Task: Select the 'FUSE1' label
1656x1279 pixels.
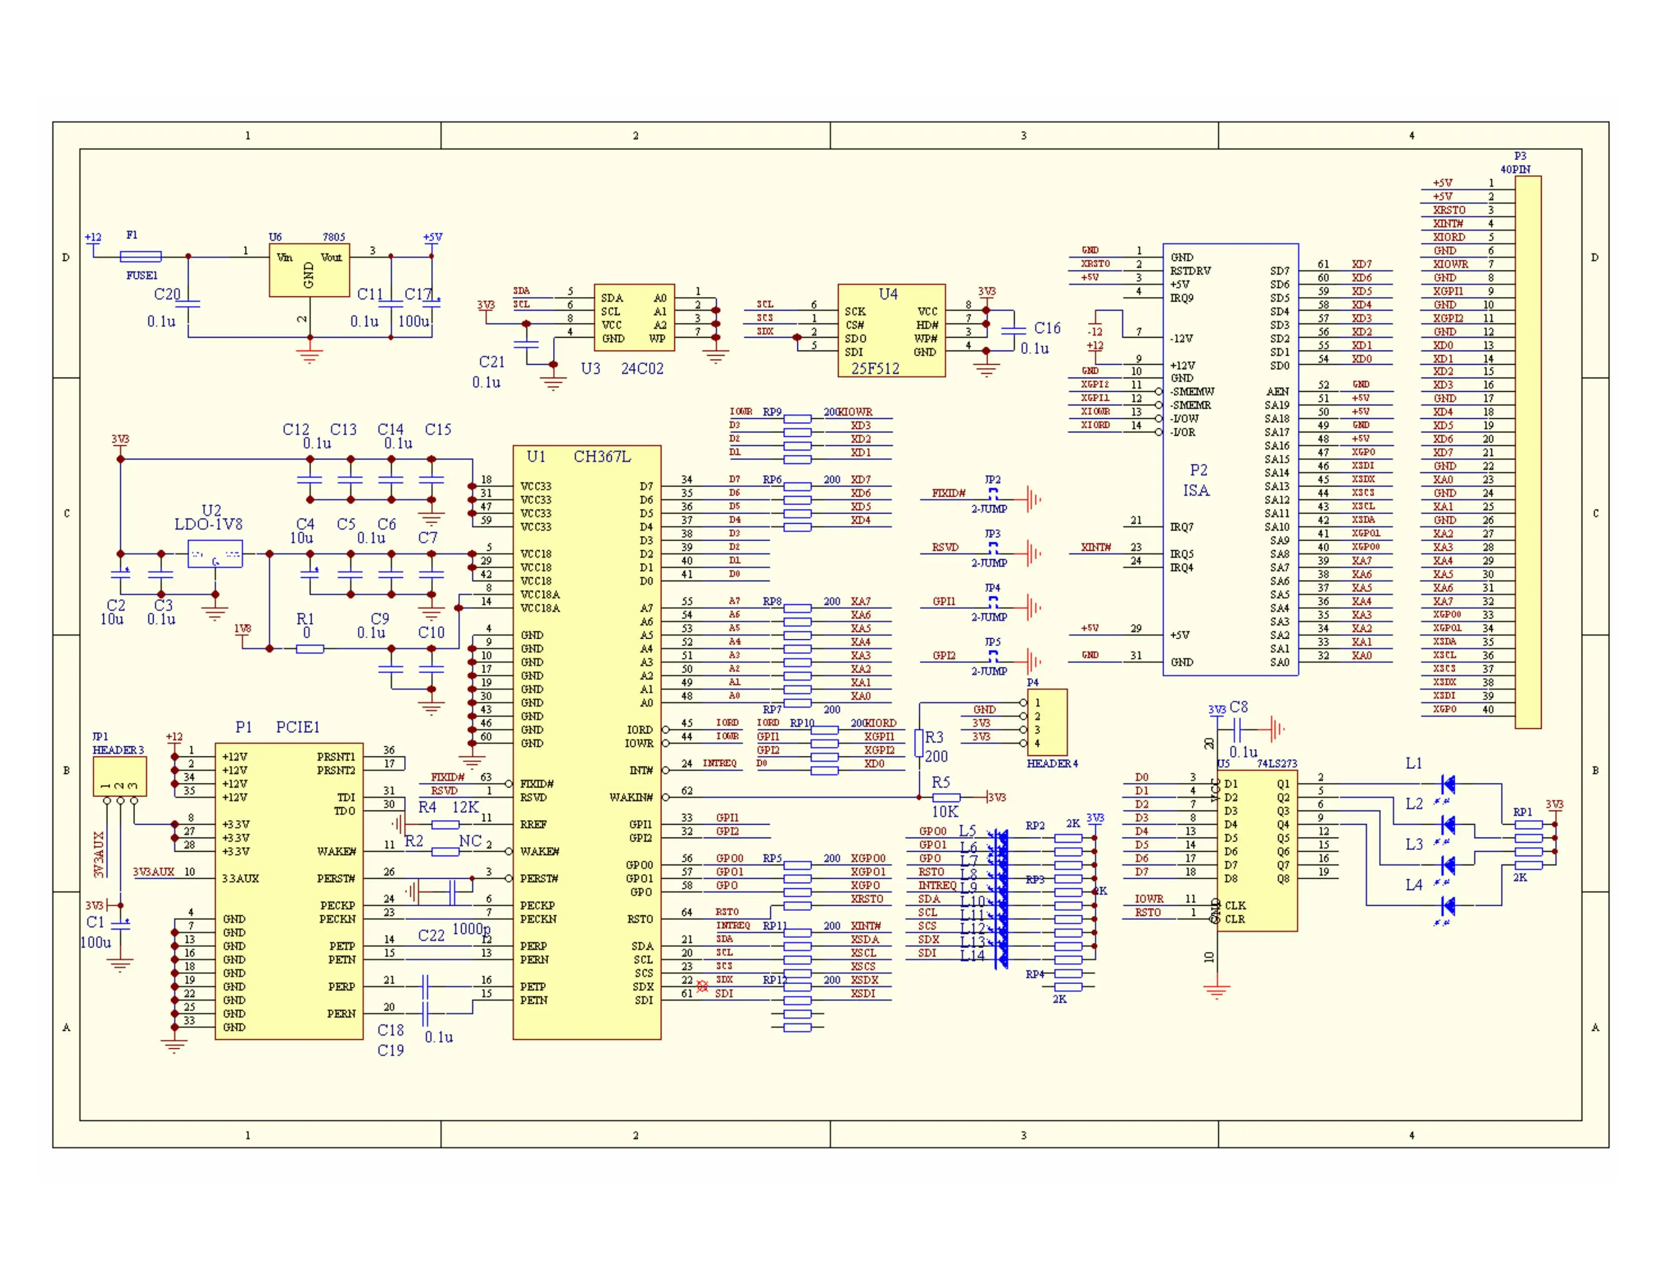Action: (142, 276)
